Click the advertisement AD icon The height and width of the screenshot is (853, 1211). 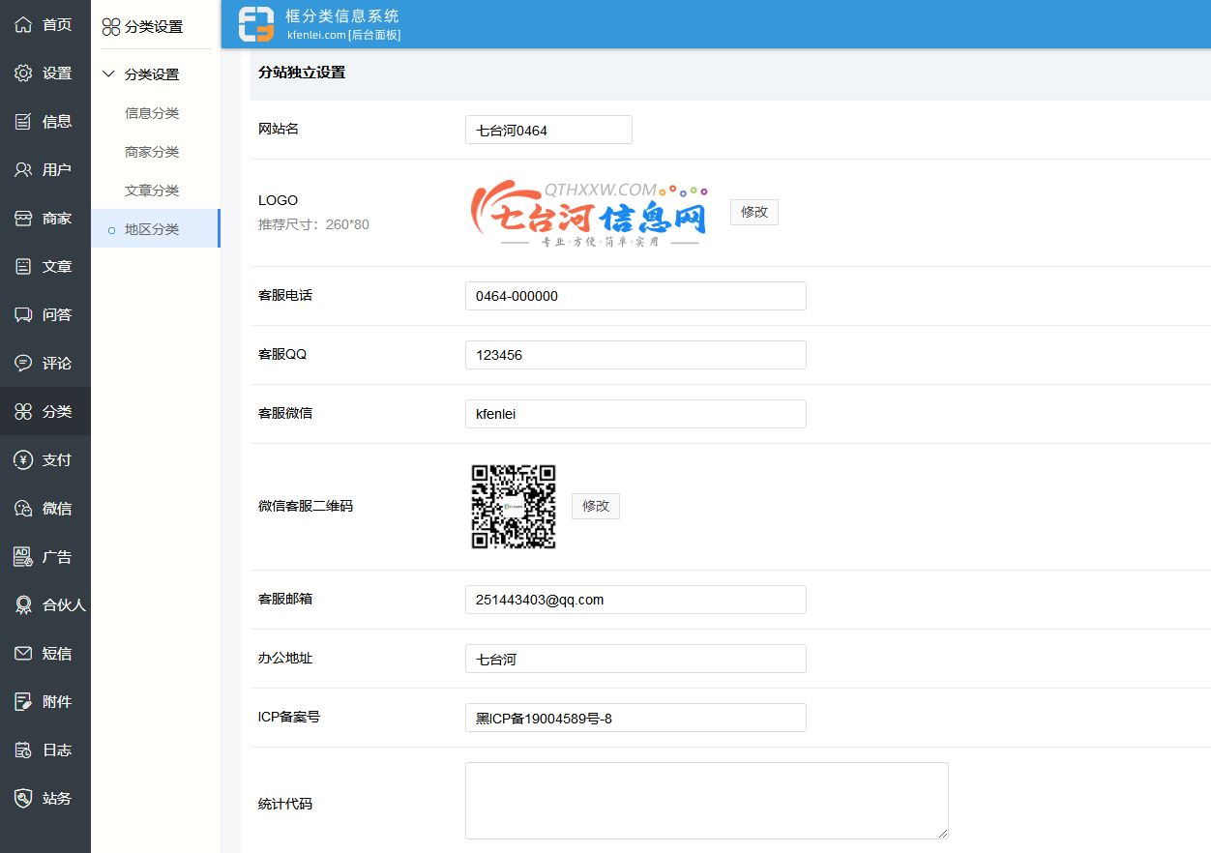[23, 557]
